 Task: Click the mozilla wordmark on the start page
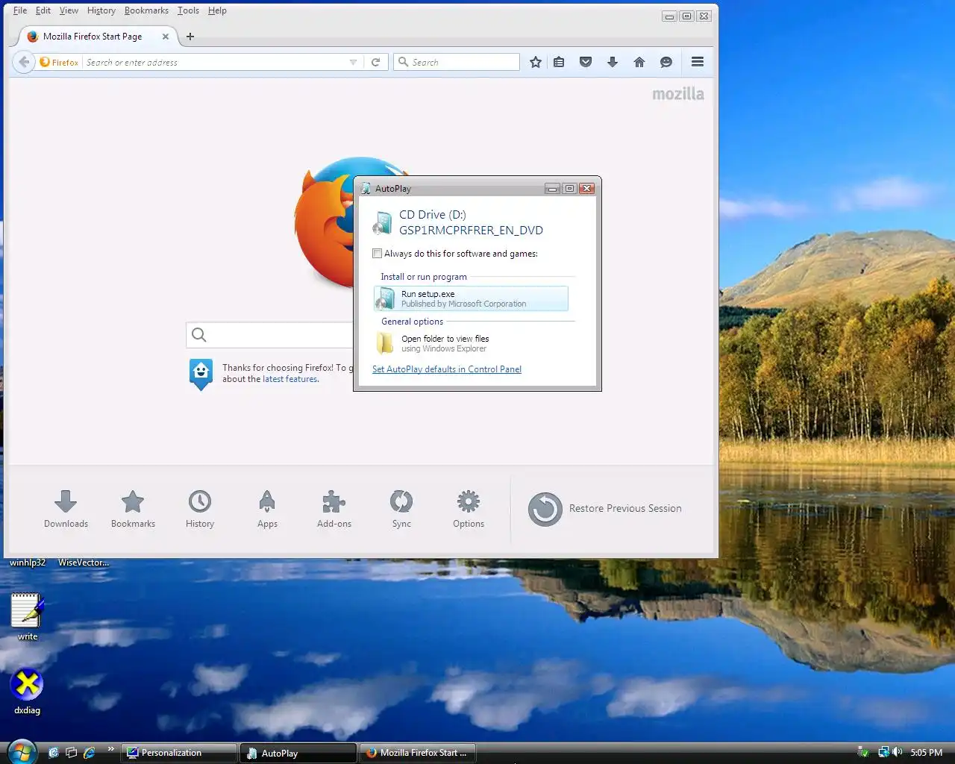pos(678,94)
